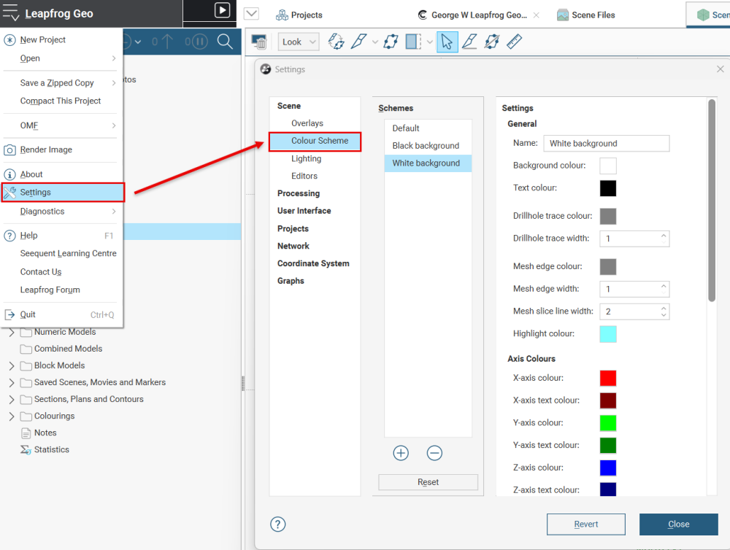The image size is (730, 550).
Task: Open the Background colour swatch
Action: pos(608,166)
